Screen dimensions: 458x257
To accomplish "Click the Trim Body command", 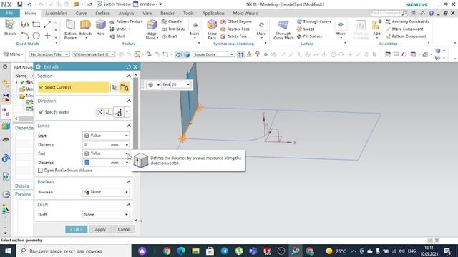I will click(x=173, y=29).
